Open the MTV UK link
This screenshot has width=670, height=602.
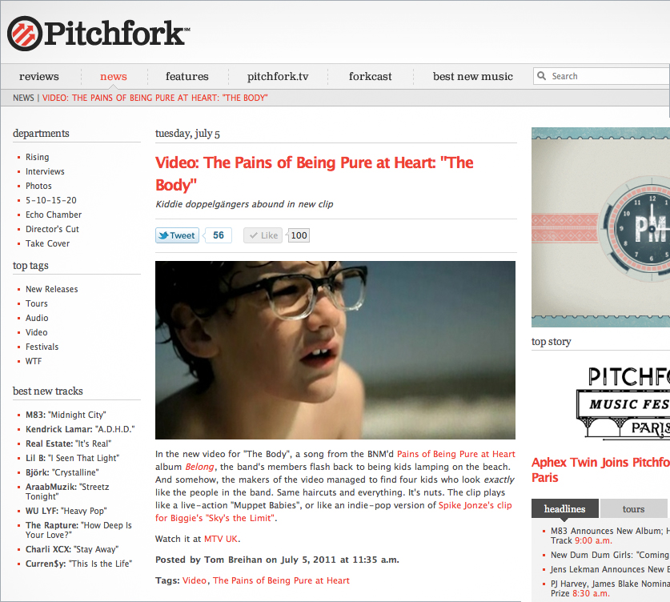(221, 539)
